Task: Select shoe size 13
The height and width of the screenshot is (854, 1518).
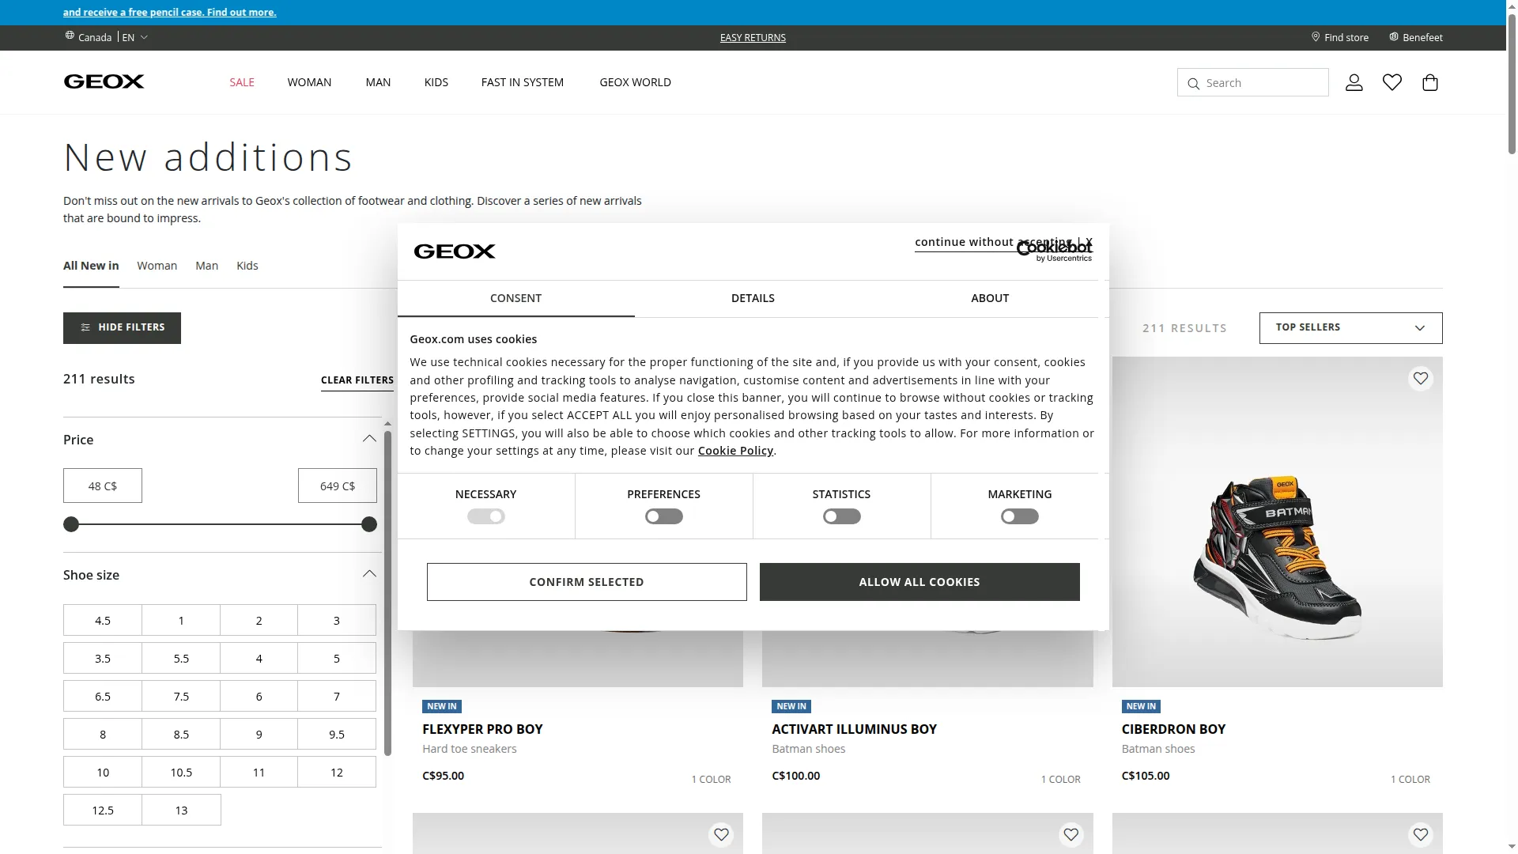Action: [181, 810]
